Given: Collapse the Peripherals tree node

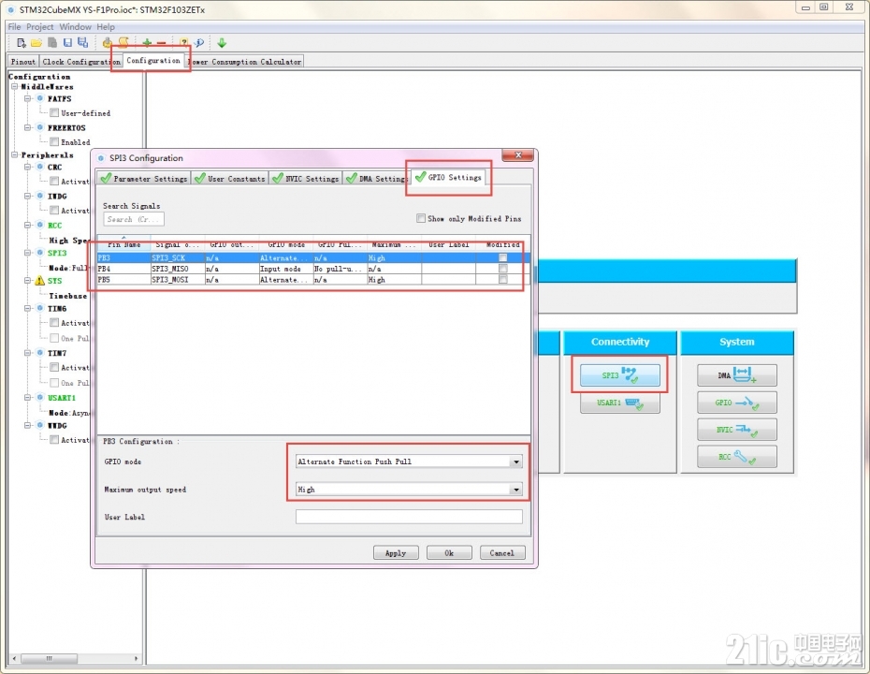Looking at the screenshot, I should [x=14, y=154].
